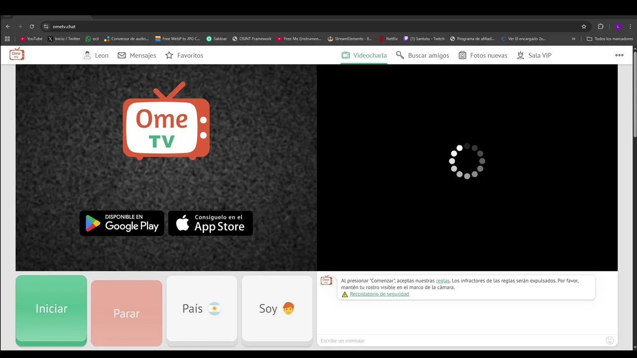The width and height of the screenshot is (637, 358).
Task: Click the Iniciar button
Action: point(51,310)
